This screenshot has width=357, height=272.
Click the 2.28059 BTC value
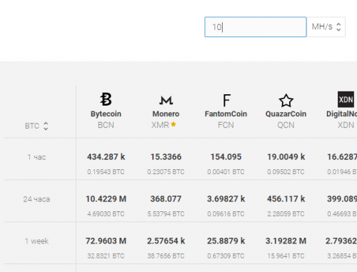coord(286,214)
